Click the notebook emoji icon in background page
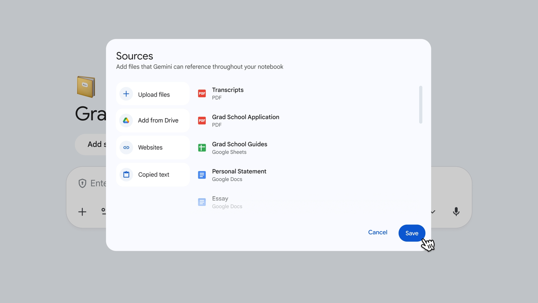This screenshot has height=303, width=538. (86, 87)
